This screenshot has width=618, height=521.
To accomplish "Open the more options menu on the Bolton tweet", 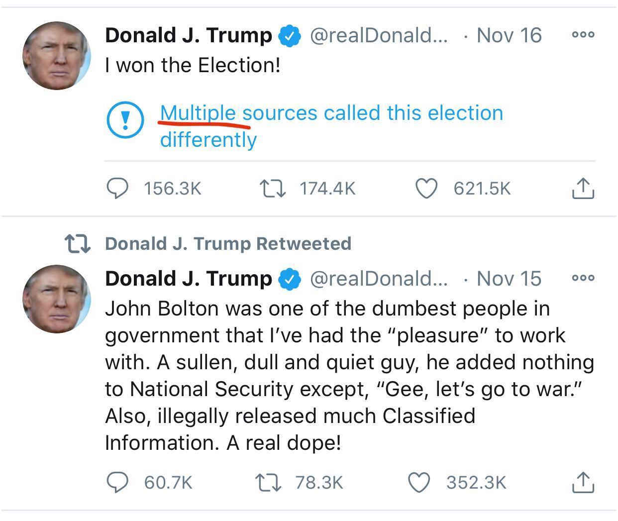I will click(x=584, y=279).
